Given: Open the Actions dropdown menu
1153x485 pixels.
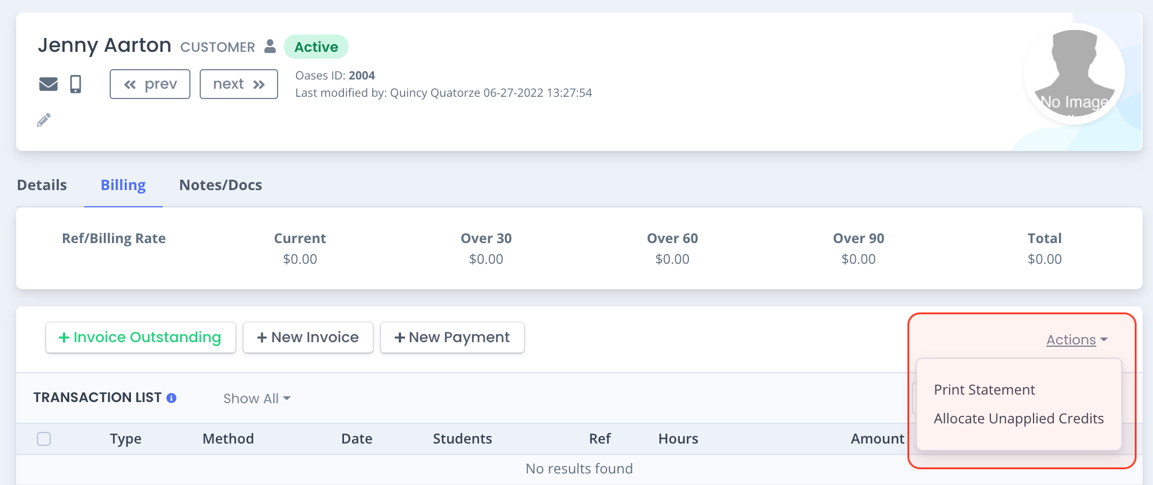Looking at the screenshot, I should (x=1076, y=340).
